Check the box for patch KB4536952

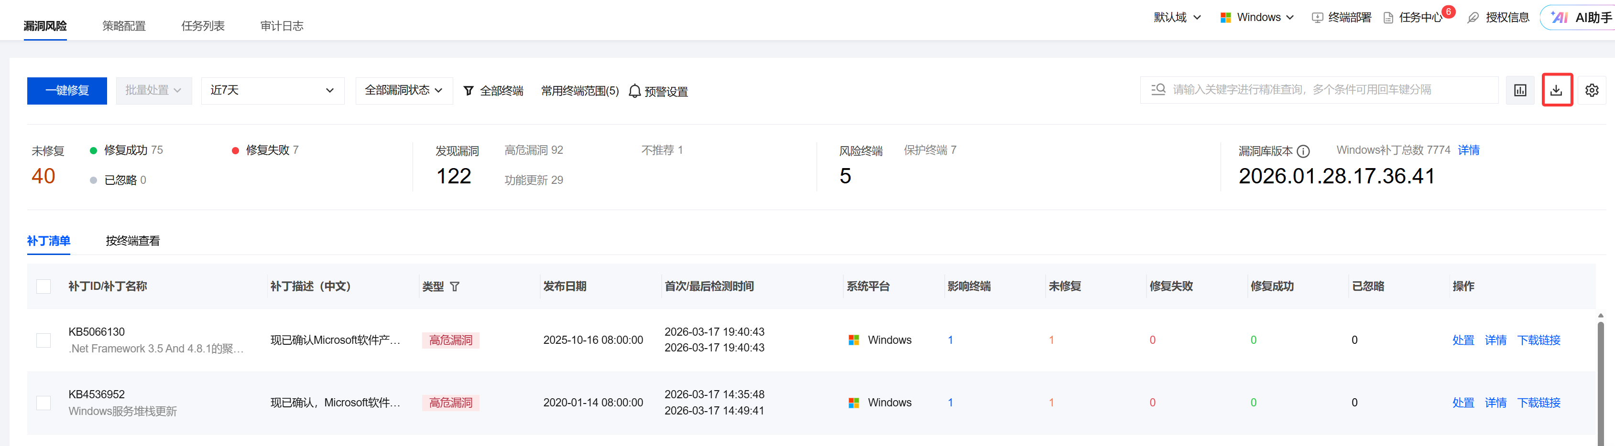[44, 403]
